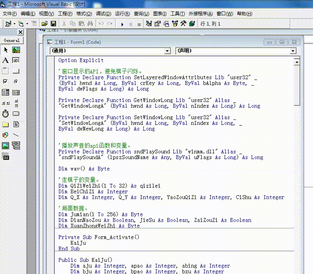Click the Start (run) toolbar button
Image resolution: width=313 pixels, height=274 pixels.
tap(122, 23)
